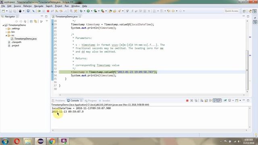258x145 pixels.
Task: Open the Project menu
Action: (58, 6)
